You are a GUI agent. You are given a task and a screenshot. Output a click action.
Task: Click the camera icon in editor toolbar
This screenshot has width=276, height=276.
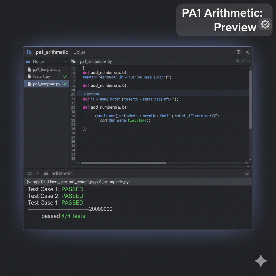pyautogui.click(x=237, y=61)
